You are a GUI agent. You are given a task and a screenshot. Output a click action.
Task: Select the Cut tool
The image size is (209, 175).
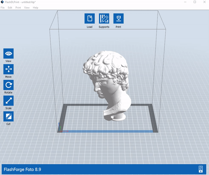click(8, 116)
